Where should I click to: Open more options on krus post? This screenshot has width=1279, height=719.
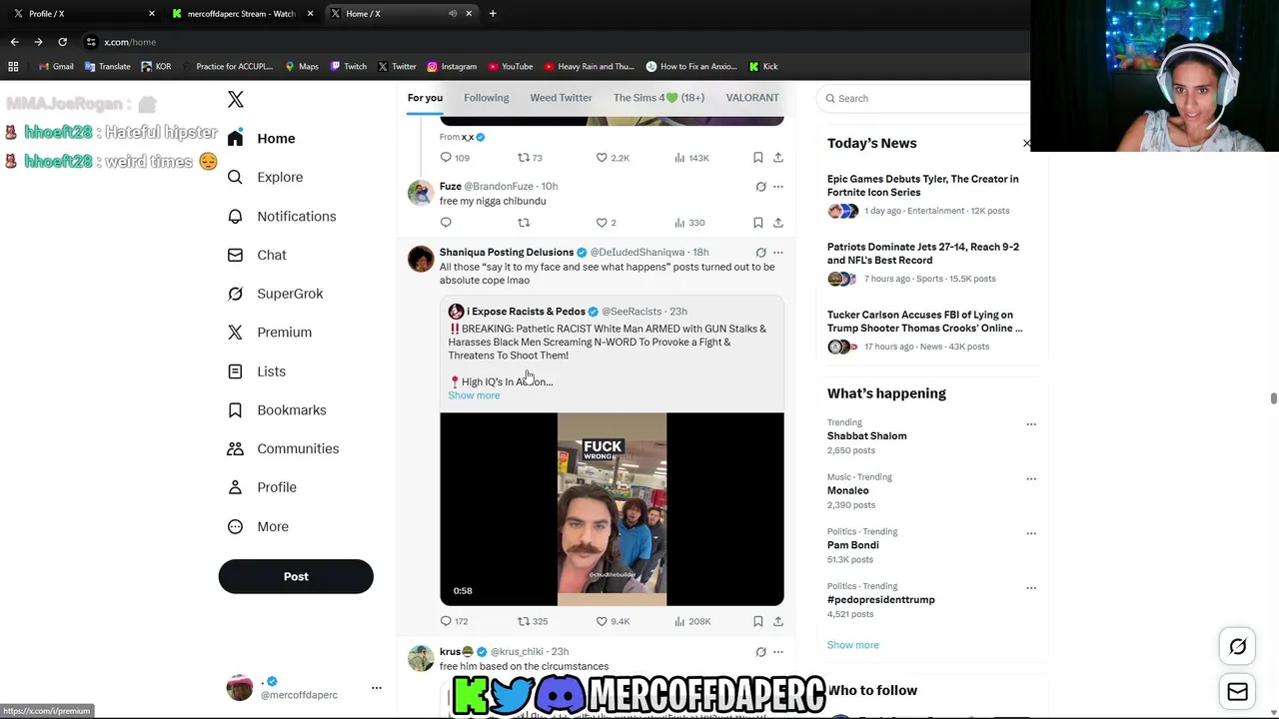click(778, 652)
